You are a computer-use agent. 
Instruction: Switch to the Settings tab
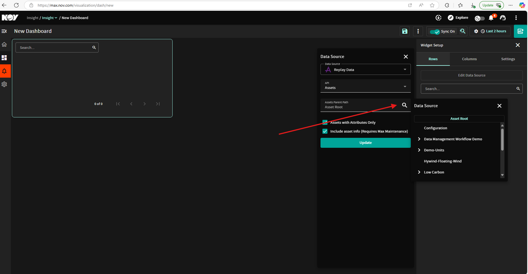508,59
